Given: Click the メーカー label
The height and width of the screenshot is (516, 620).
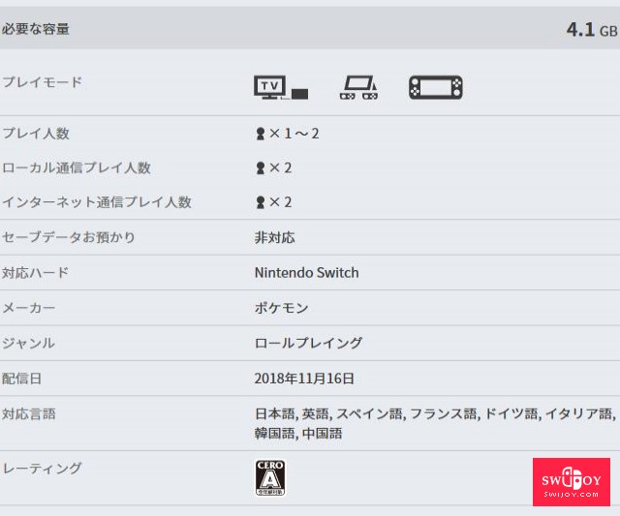Looking at the screenshot, I should [29, 308].
